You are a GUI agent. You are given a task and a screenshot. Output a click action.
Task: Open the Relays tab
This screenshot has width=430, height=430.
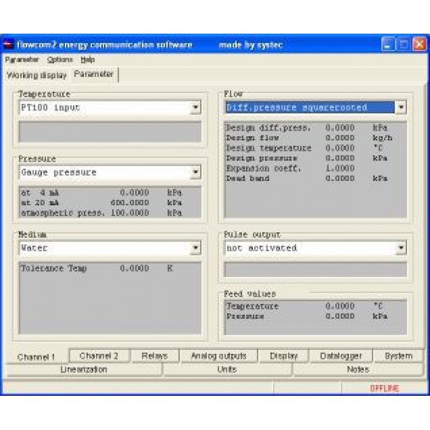point(155,355)
